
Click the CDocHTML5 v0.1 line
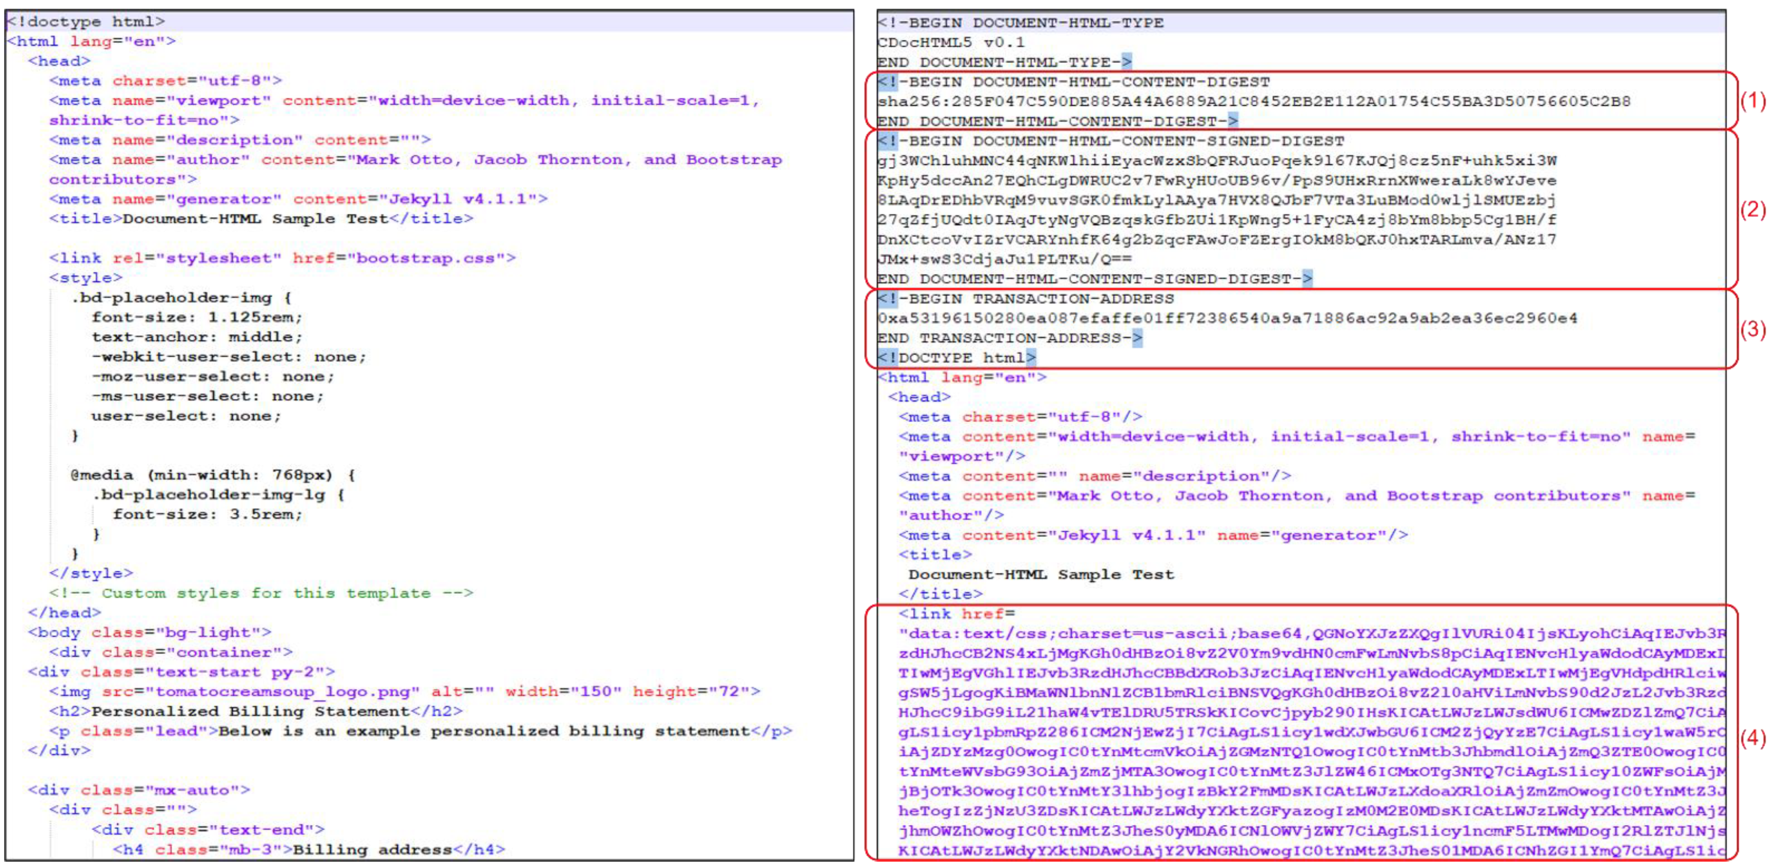[951, 43]
